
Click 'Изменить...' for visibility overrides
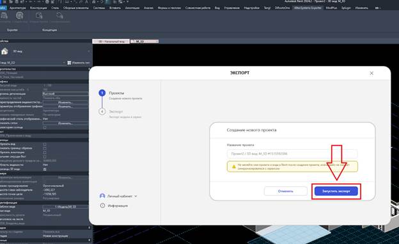tap(65, 102)
